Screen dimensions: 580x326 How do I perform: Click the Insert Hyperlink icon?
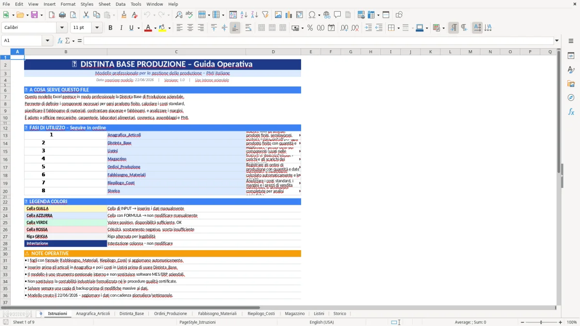[x=327, y=15]
